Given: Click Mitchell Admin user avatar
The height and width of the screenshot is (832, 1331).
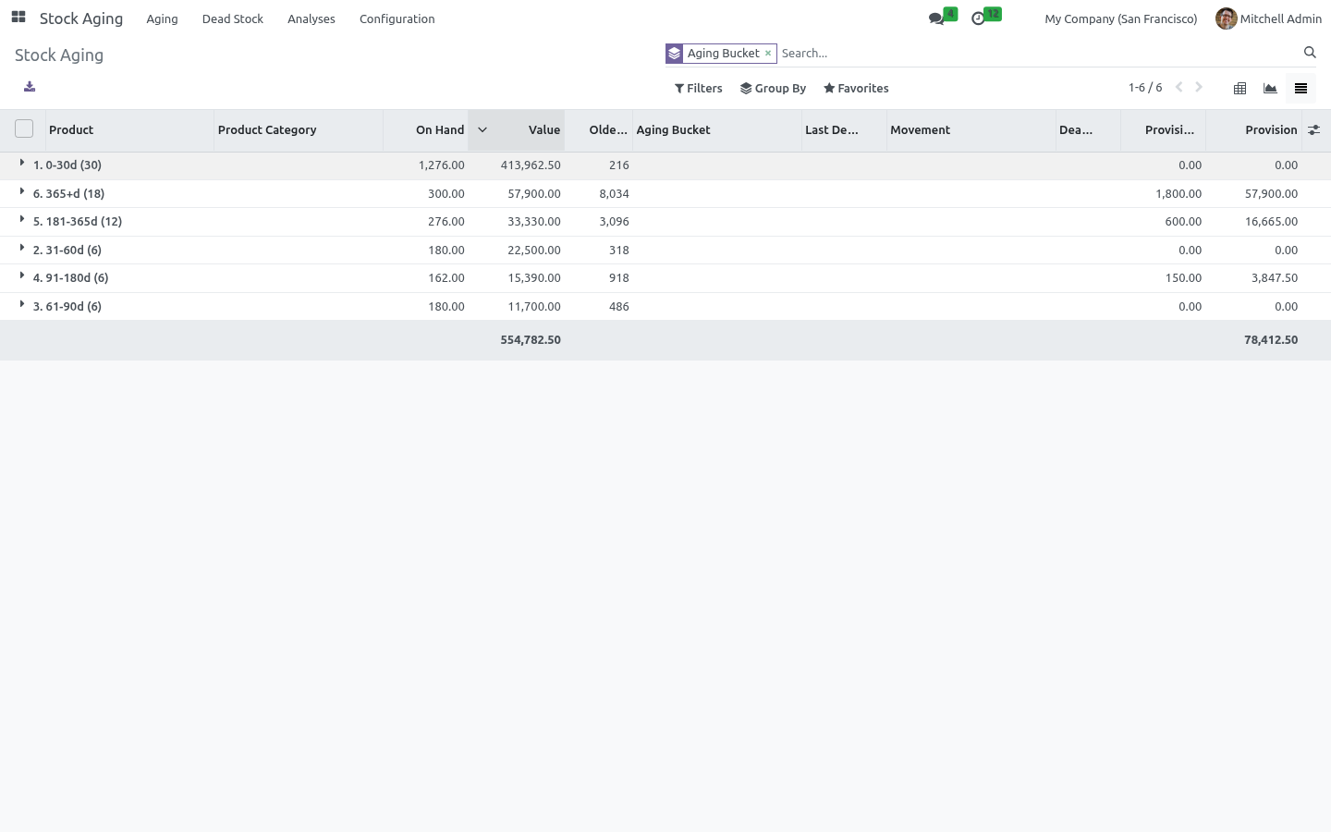Looking at the screenshot, I should click(1226, 18).
